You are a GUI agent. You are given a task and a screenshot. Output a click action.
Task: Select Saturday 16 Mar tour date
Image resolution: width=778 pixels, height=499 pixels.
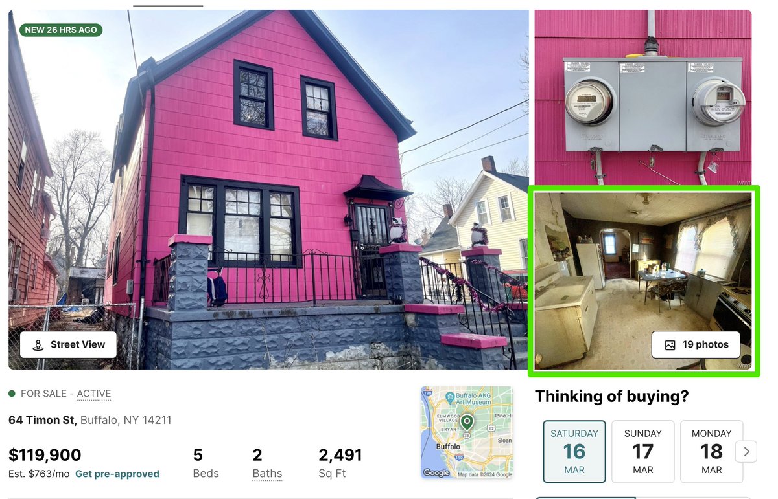(574, 451)
